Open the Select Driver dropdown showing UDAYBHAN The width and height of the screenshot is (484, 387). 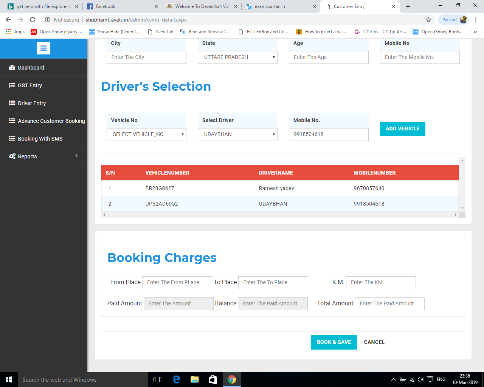click(237, 134)
